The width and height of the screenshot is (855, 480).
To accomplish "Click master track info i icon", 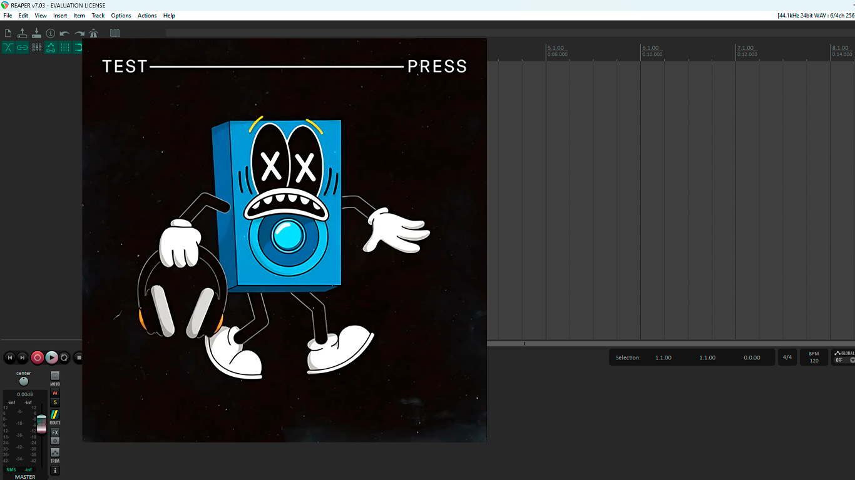I will [x=55, y=471].
